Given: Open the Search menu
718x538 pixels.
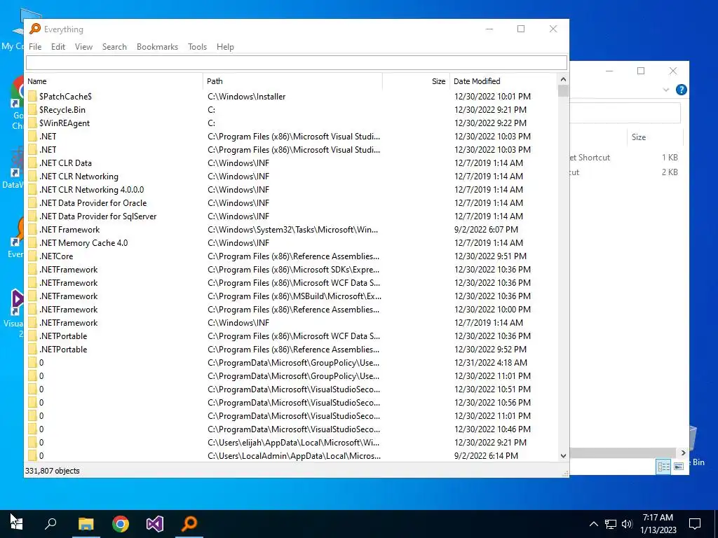Looking at the screenshot, I should coord(114,47).
